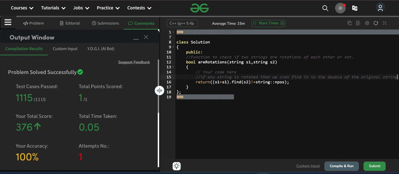This screenshot has height=174, width=399.
Task: Click the total score 376 value
Action: click(x=24, y=127)
